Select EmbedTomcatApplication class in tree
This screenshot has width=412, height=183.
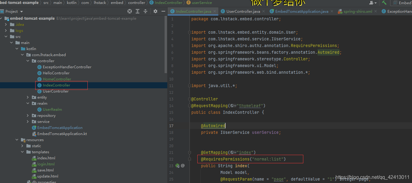[60, 128]
